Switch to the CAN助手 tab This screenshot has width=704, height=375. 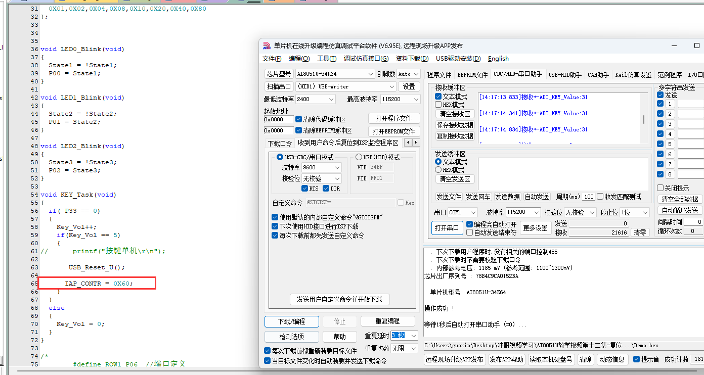(x=598, y=75)
